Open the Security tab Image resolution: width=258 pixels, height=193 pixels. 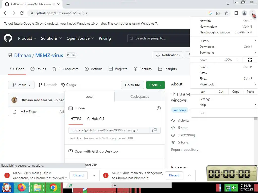tap(143, 69)
